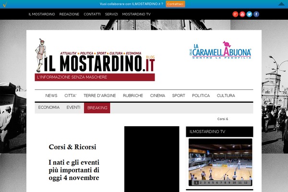This screenshot has height=192, width=288.
Task: Click 'I nati e gli eventi' subtitle text
Action: point(74,162)
